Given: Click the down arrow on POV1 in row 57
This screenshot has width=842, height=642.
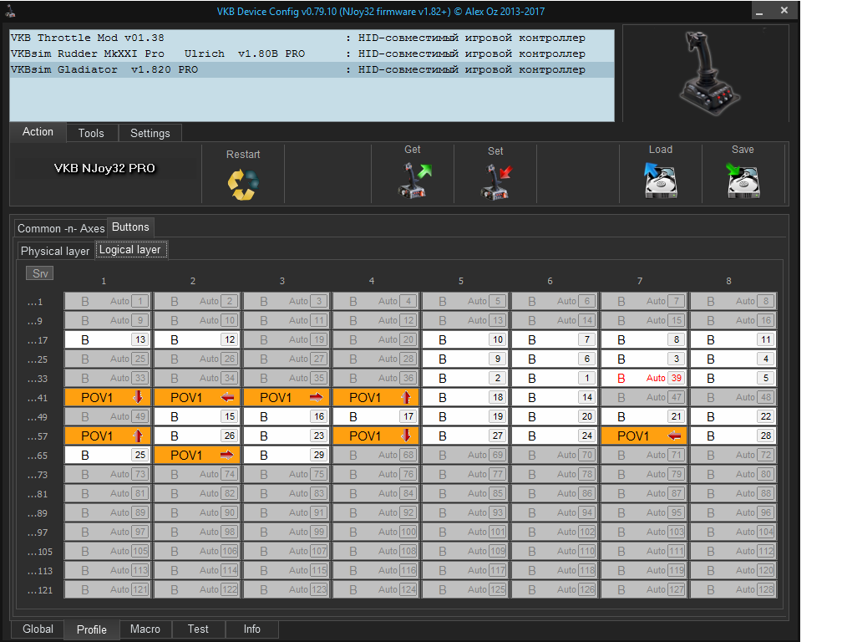Looking at the screenshot, I should [406, 436].
